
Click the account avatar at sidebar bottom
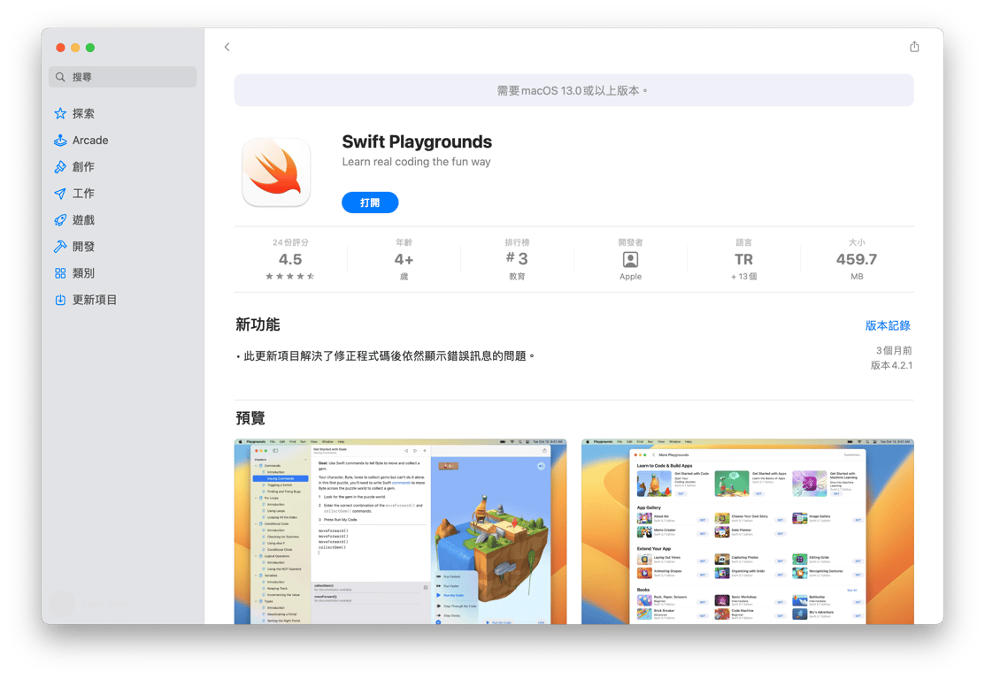pyautogui.click(x=62, y=604)
